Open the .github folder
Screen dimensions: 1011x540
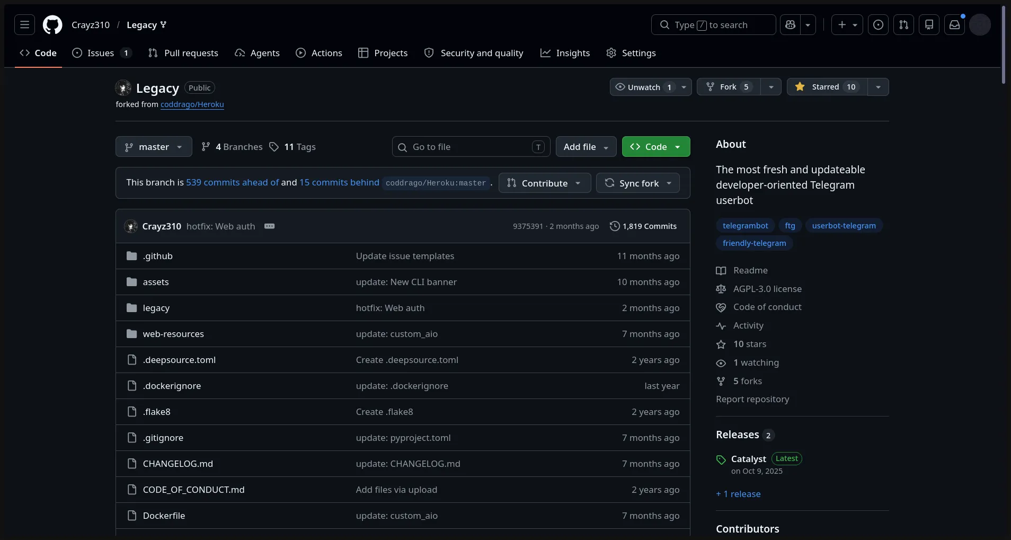[157, 256]
